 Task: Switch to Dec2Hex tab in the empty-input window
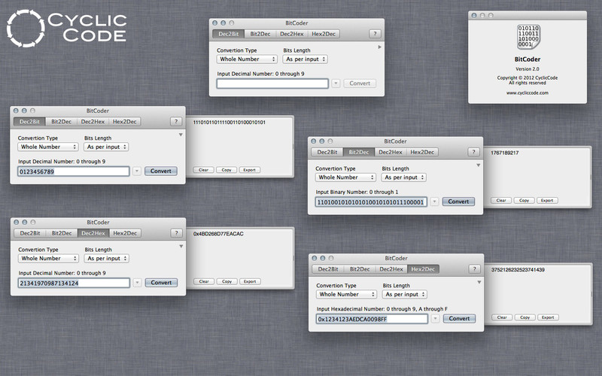tap(292, 34)
